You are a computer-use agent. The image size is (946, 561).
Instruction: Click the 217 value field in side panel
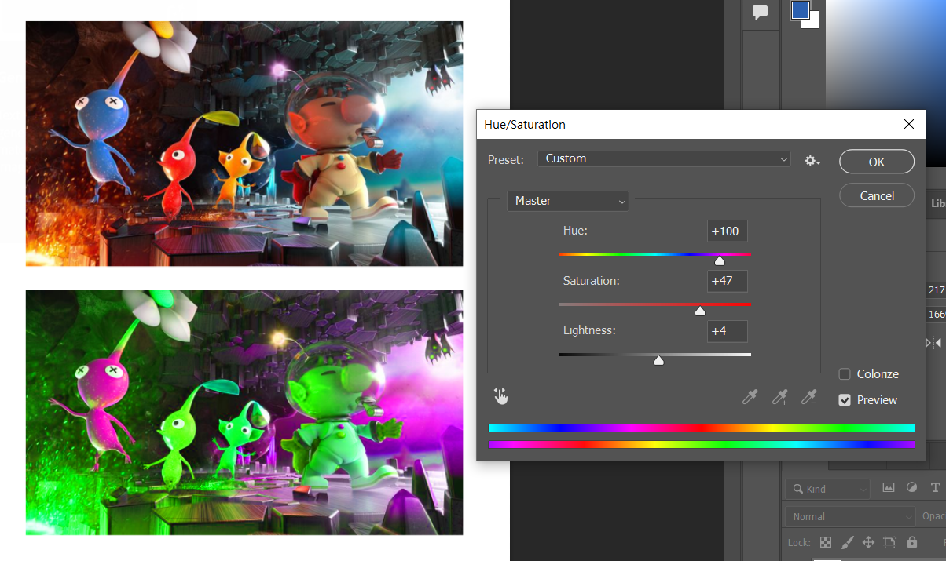point(936,290)
